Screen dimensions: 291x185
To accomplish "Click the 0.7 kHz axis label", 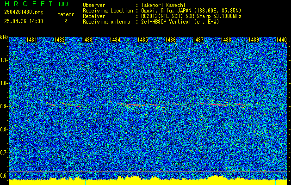I will click(x=4, y=153).
